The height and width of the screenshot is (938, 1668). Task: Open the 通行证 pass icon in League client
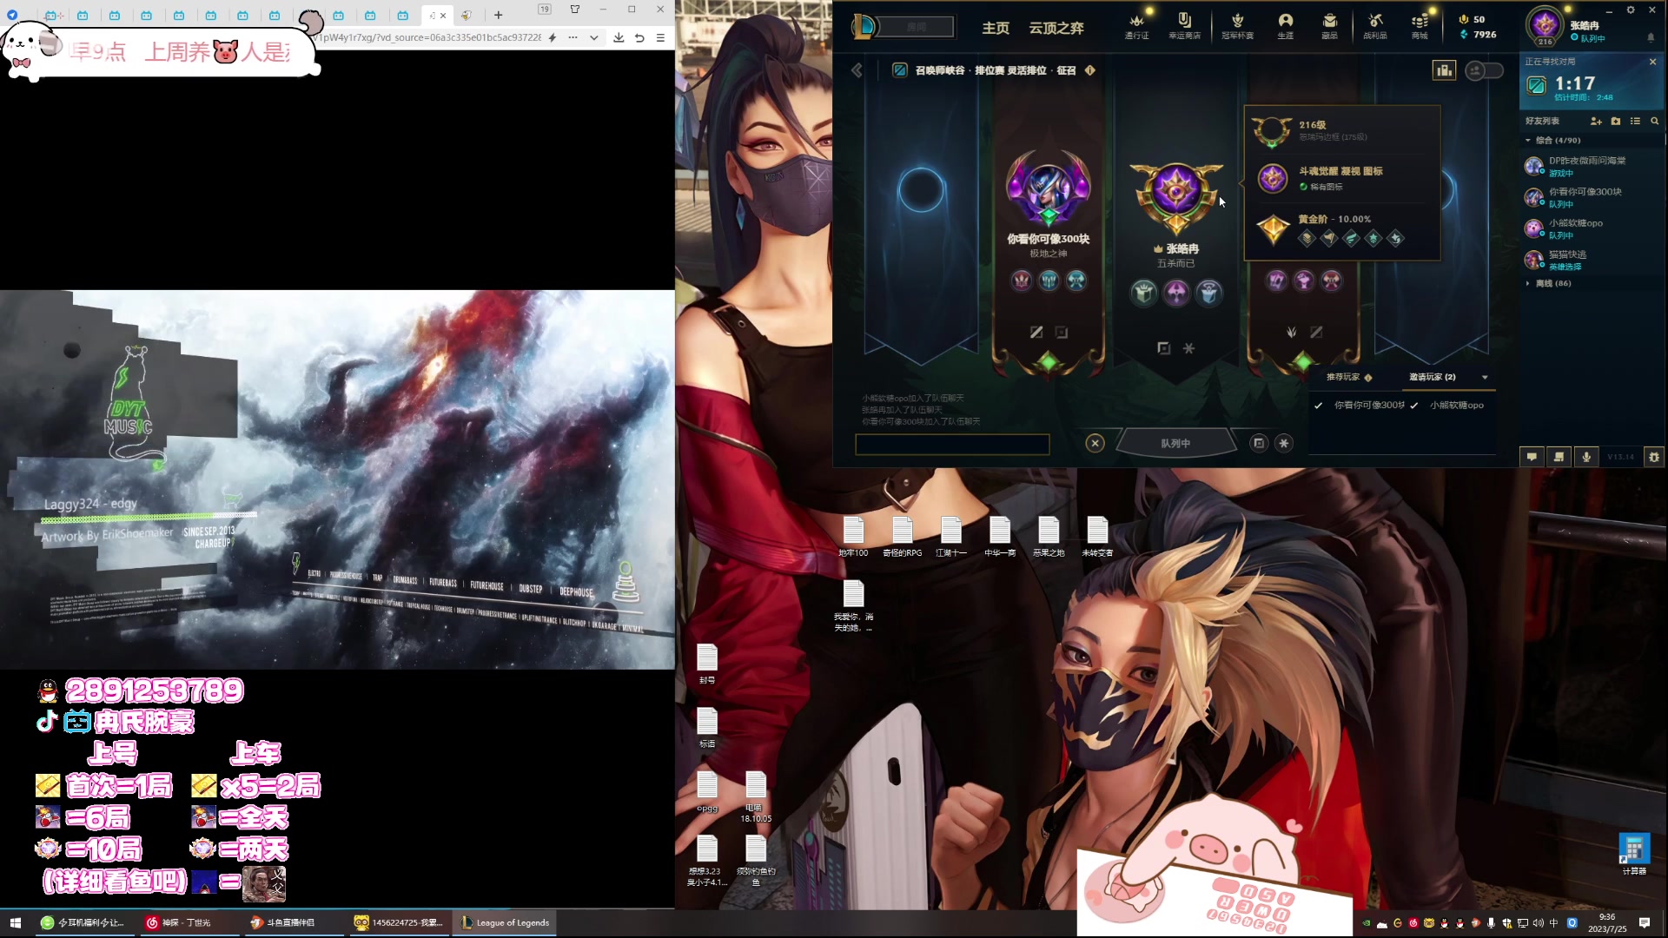(1136, 25)
